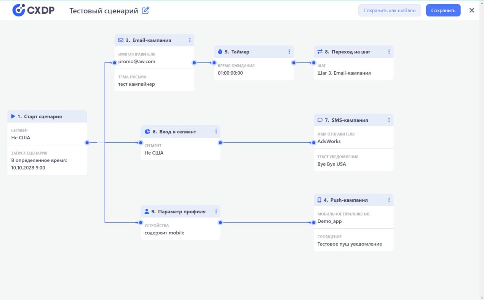This screenshot has height=300, width=484.
Task: Click the pie chart icon on Вход в сегмент
Action: coord(147,131)
